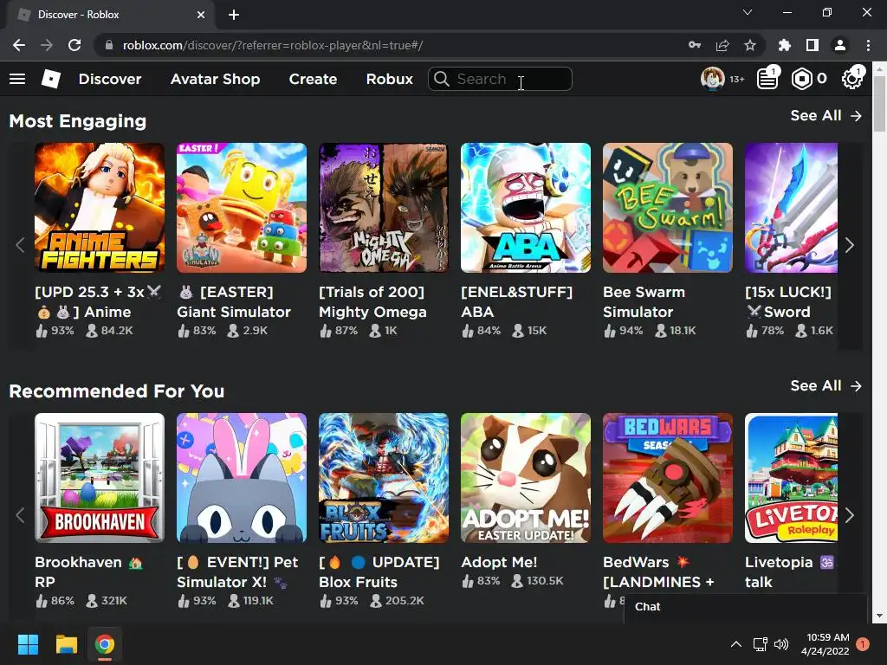
Task: Open the Create nav item
Action: point(313,79)
